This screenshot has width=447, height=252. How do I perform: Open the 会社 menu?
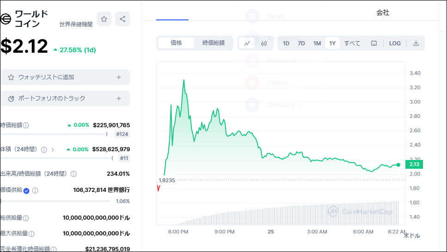pyautogui.click(x=383, y=12)
